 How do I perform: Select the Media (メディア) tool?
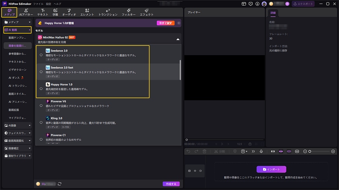pyautogui.click(x=9, y=12)
